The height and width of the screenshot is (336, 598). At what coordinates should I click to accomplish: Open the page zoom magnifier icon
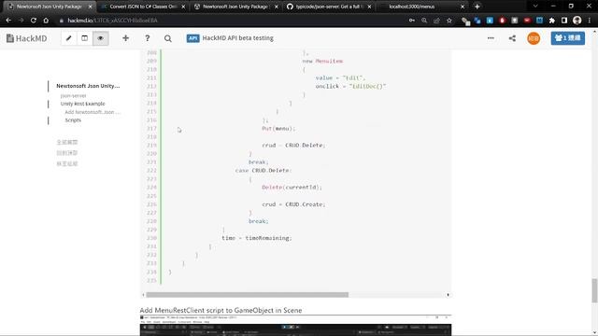(424, 21)
